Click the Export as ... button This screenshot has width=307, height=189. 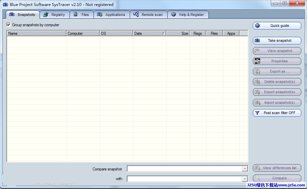click(277, 72)
